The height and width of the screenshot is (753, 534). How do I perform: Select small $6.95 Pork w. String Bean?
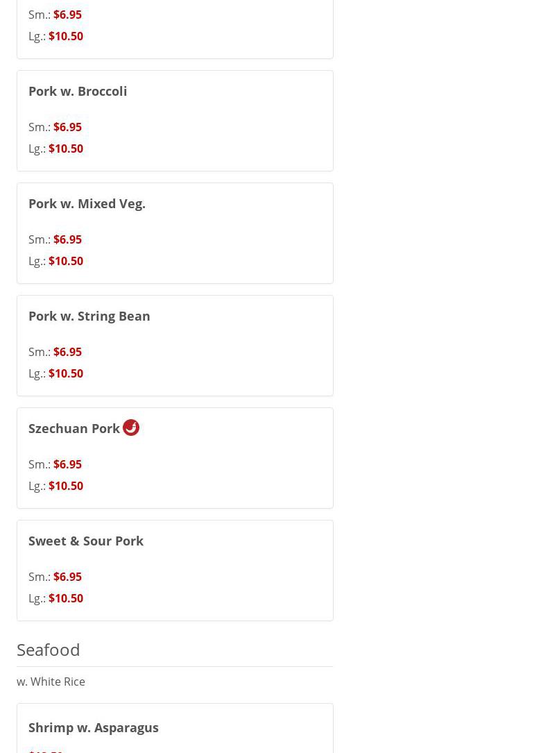click(67, 352)
